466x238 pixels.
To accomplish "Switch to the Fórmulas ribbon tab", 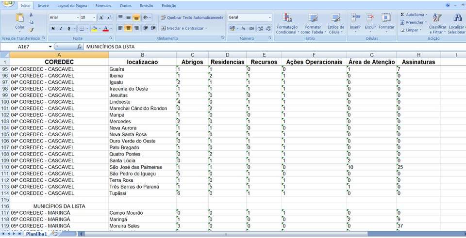I will (x=103, y=6).
